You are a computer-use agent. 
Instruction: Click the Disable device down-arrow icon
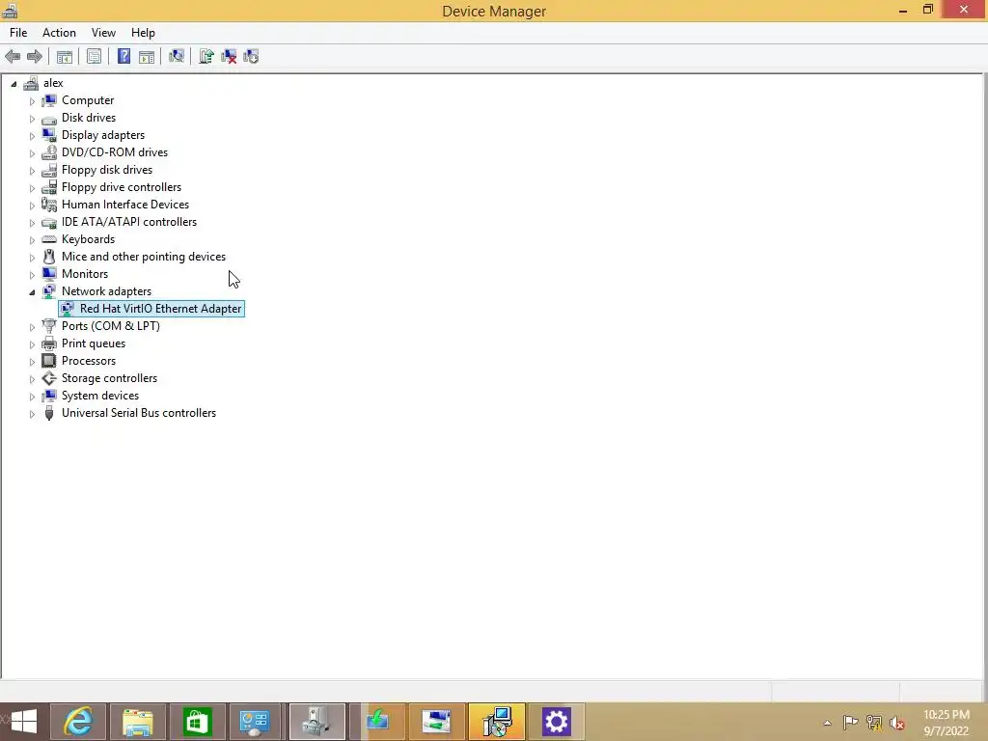pos(251,57)
